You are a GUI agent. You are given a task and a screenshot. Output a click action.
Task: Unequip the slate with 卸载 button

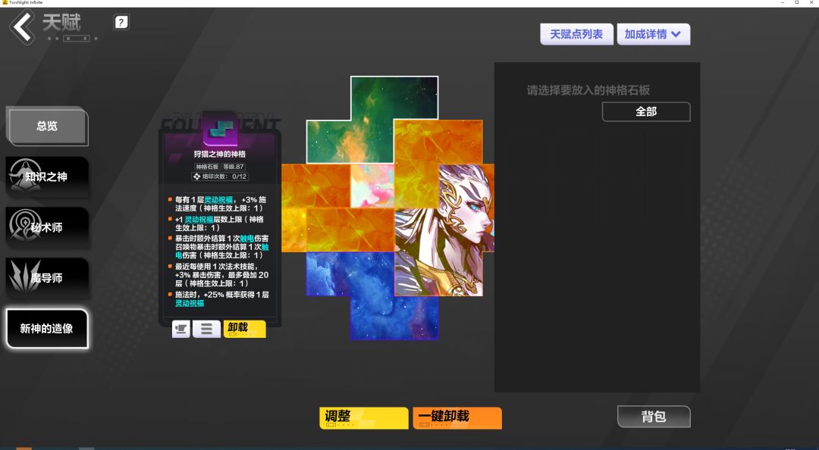click(244, 329)
